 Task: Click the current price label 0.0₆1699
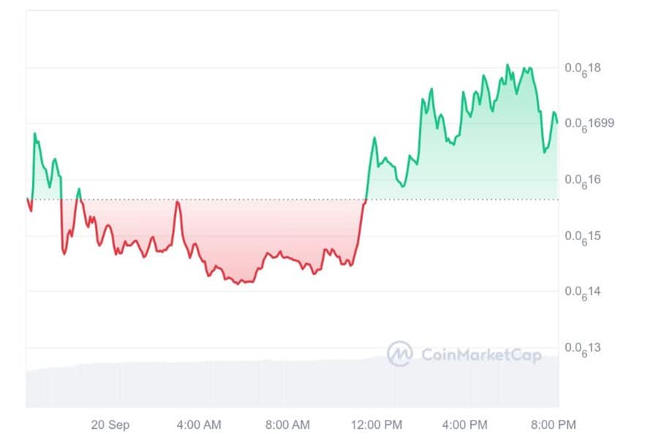pos(589,124)
